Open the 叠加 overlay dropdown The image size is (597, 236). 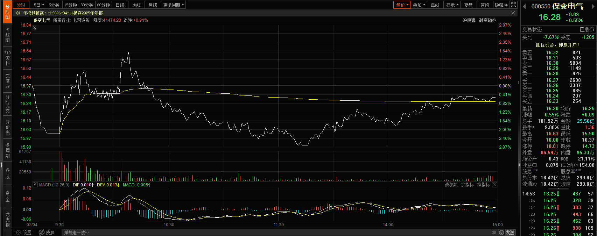[419, 5]
